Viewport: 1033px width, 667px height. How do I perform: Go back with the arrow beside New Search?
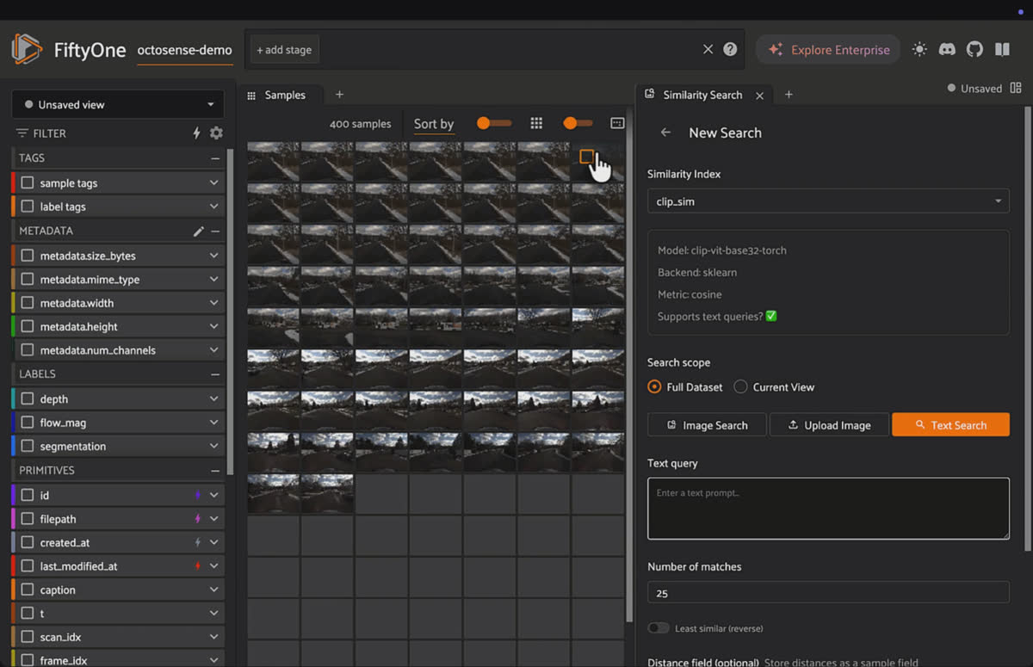(x=665, y=133)
